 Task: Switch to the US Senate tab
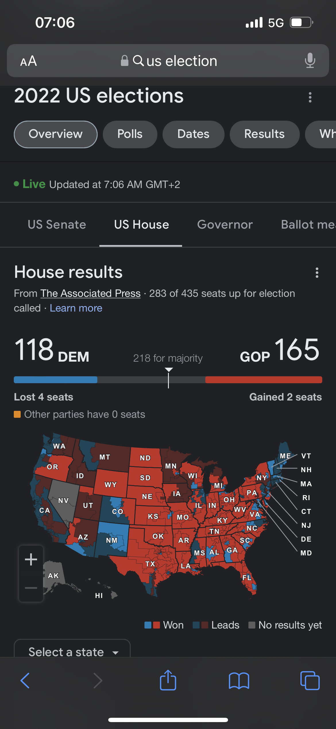tap(57, 225)
